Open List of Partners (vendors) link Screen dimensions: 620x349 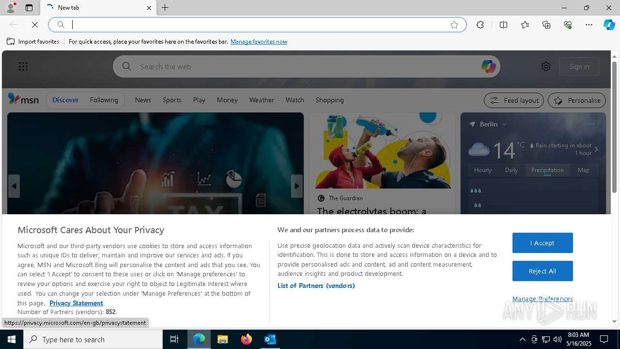[316, 286]
